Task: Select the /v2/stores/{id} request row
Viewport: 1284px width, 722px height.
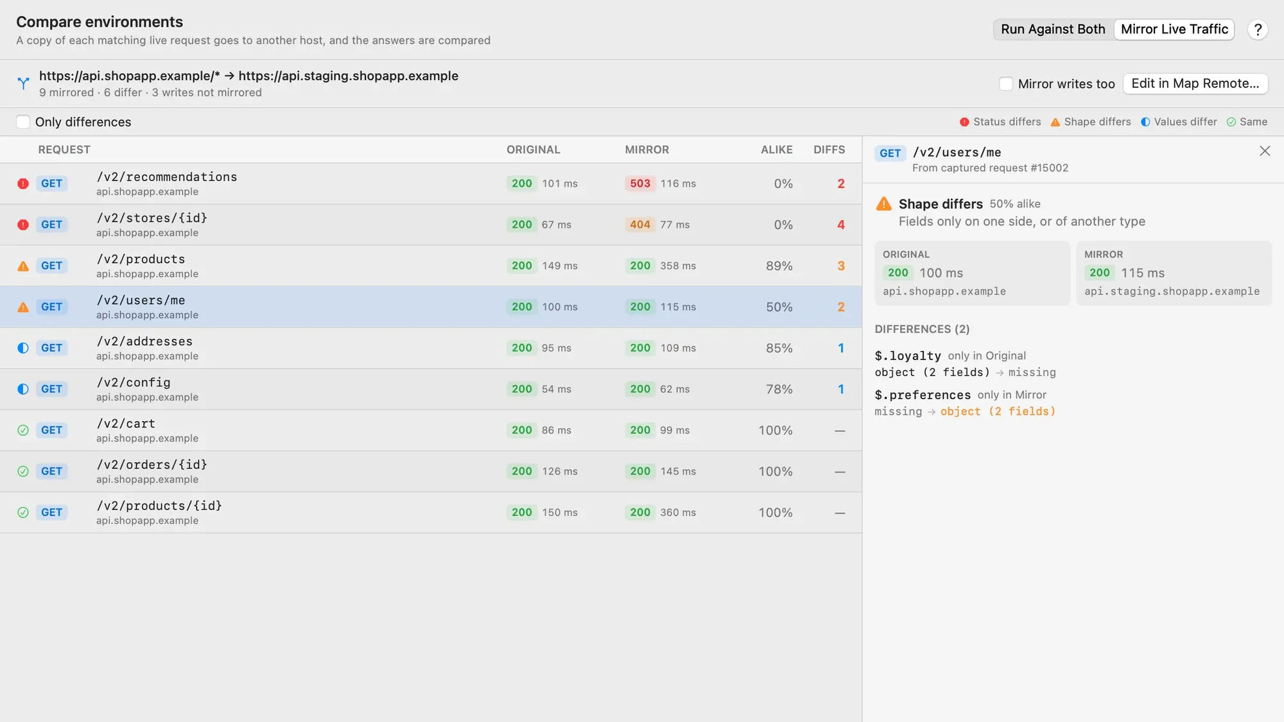Action: coord(431,225)
